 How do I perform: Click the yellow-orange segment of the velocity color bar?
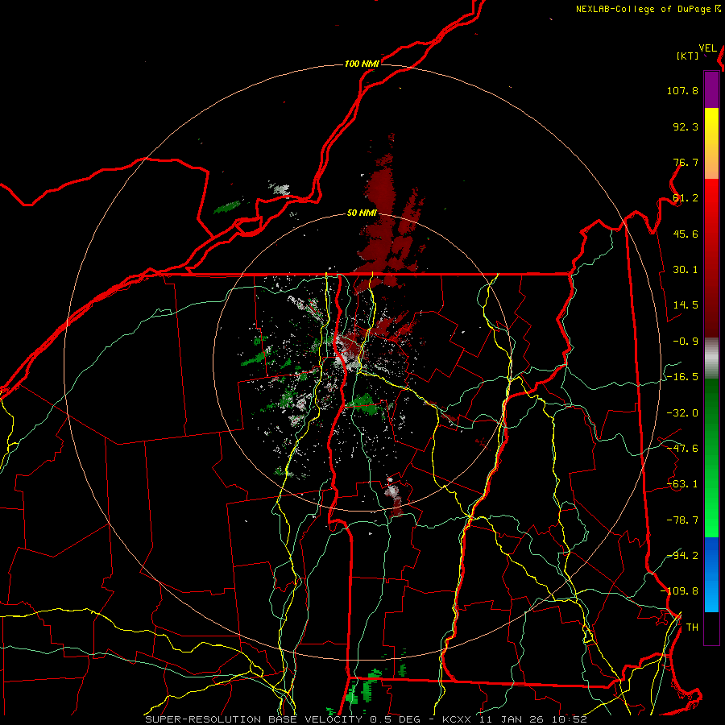pos(711,143)
